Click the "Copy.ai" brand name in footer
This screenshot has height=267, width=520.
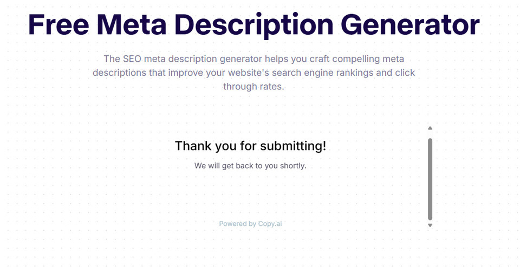pyautogui.click(x=270, y=224)
